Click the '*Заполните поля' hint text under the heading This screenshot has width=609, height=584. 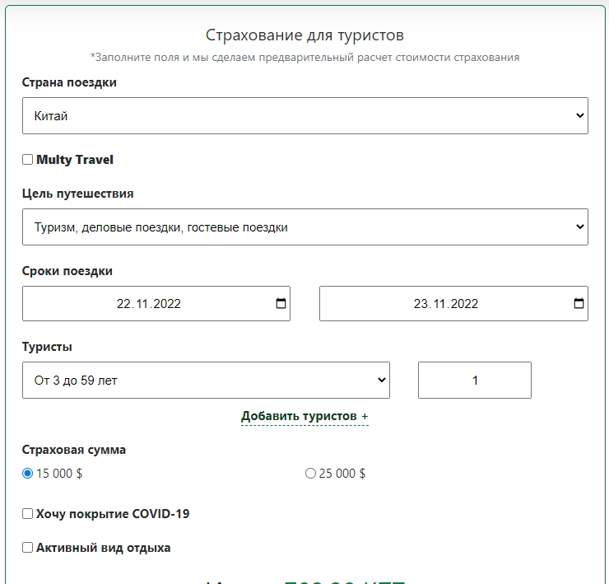click(x=304, y=58)
